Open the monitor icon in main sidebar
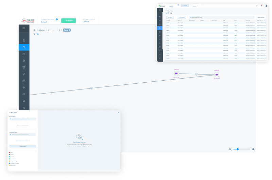 point(24,94)
